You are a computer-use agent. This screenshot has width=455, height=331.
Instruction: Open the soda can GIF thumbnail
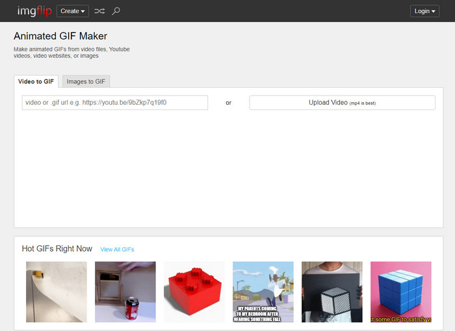(125, 292)
